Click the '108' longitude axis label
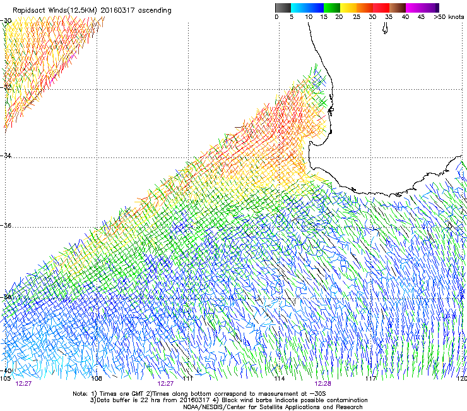 pyautogui.click(x=97, y=379)
